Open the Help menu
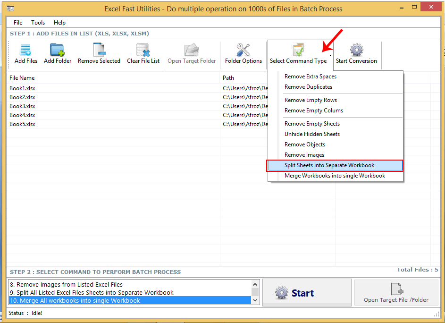 pyautogui.click(x=59, y=22)
